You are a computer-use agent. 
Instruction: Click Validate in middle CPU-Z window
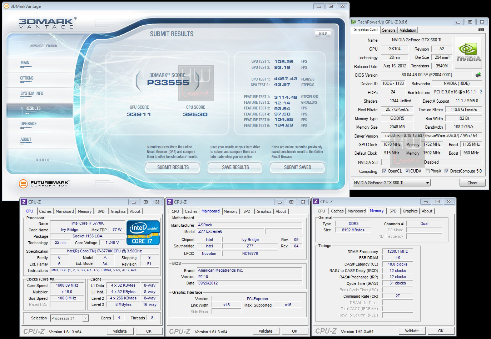(x=266, y=331)
